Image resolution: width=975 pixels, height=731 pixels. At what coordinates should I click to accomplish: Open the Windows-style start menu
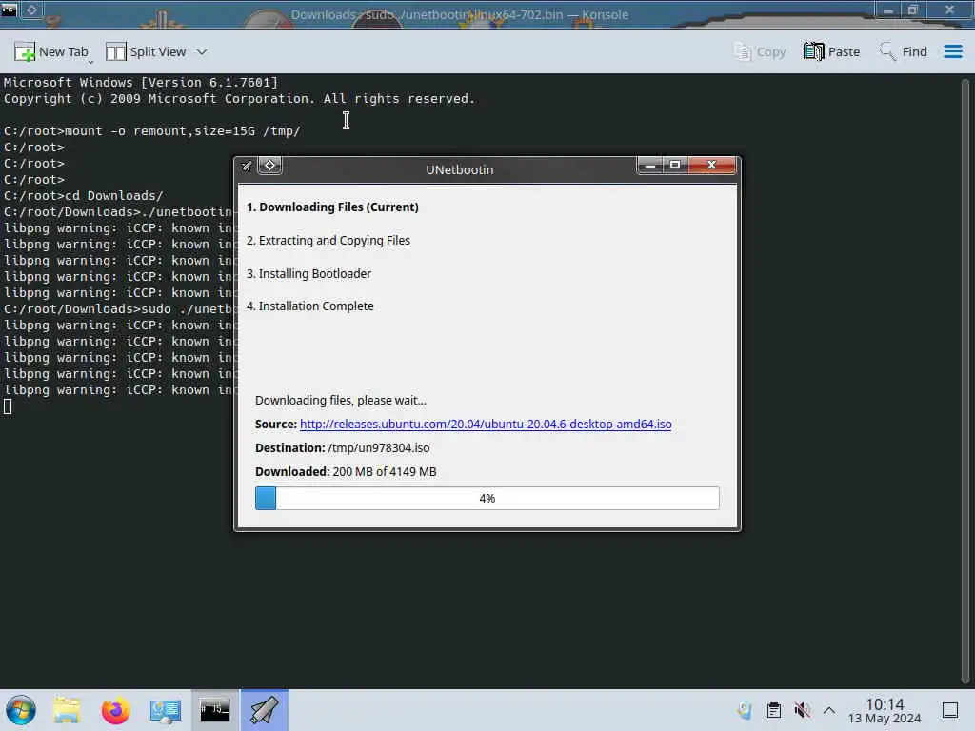click(21, 710)
